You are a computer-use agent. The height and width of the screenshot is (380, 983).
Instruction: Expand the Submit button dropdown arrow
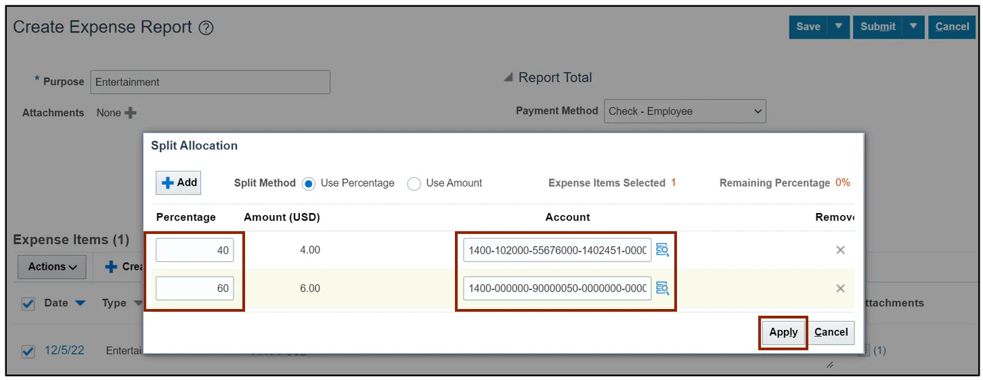click(913, 26)
